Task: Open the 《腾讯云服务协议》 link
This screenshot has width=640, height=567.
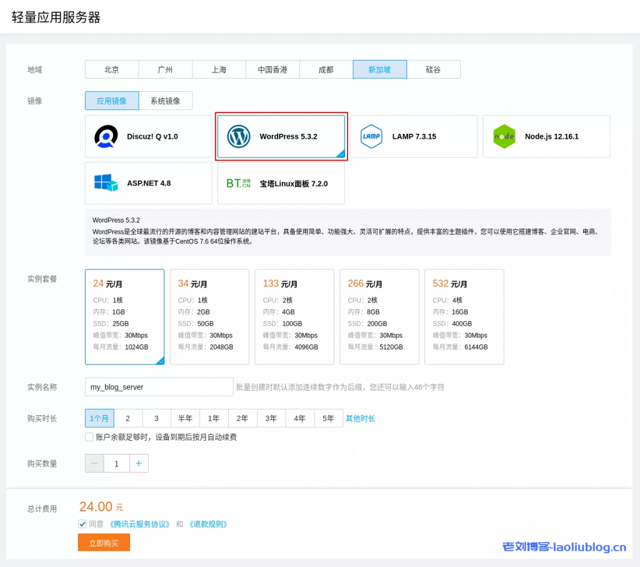Action: click(x=139, y=524)
